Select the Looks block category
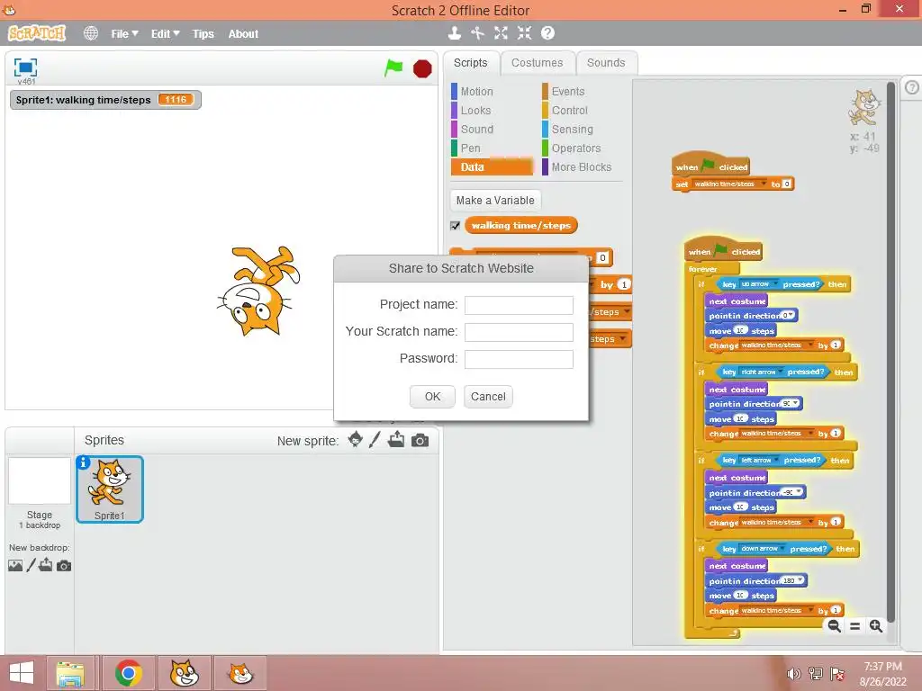 (475, 111)
